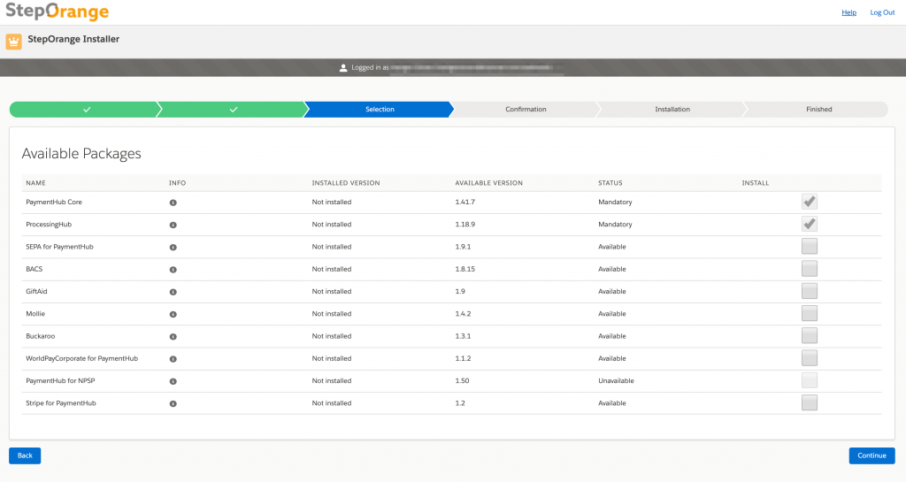Click the Buckaroo info icon
Viewport: 906px width, 482px height.
(x=173, y=337)
